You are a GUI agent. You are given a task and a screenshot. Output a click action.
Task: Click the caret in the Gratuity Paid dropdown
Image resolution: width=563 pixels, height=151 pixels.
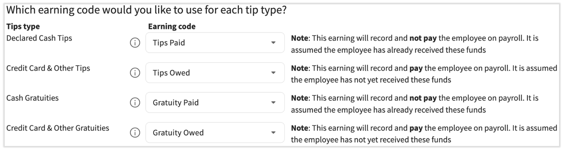click(273, 103)
